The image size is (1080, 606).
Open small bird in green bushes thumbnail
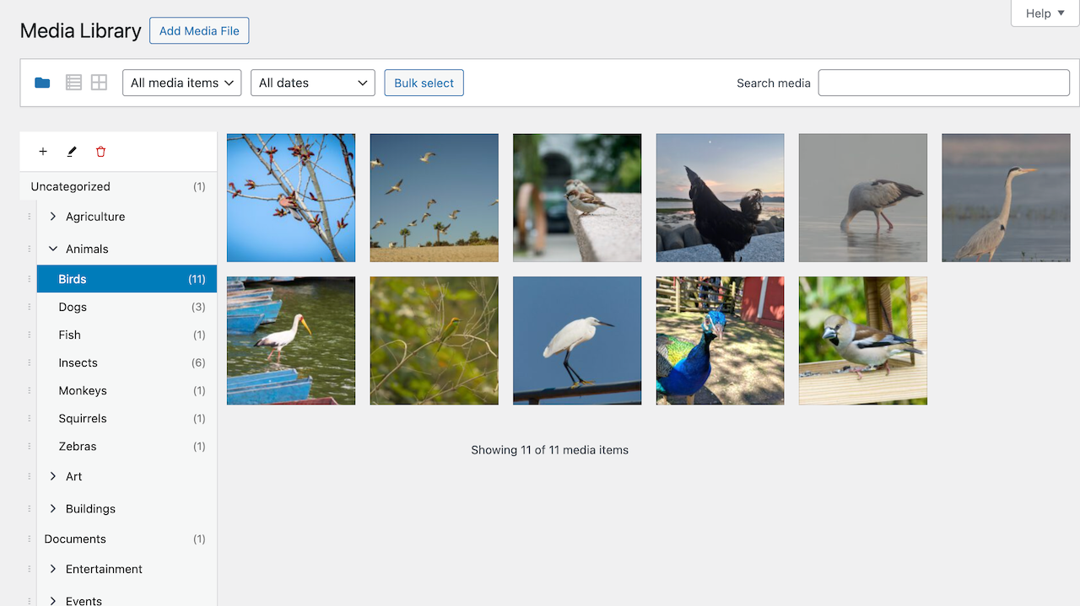[435, 341]
